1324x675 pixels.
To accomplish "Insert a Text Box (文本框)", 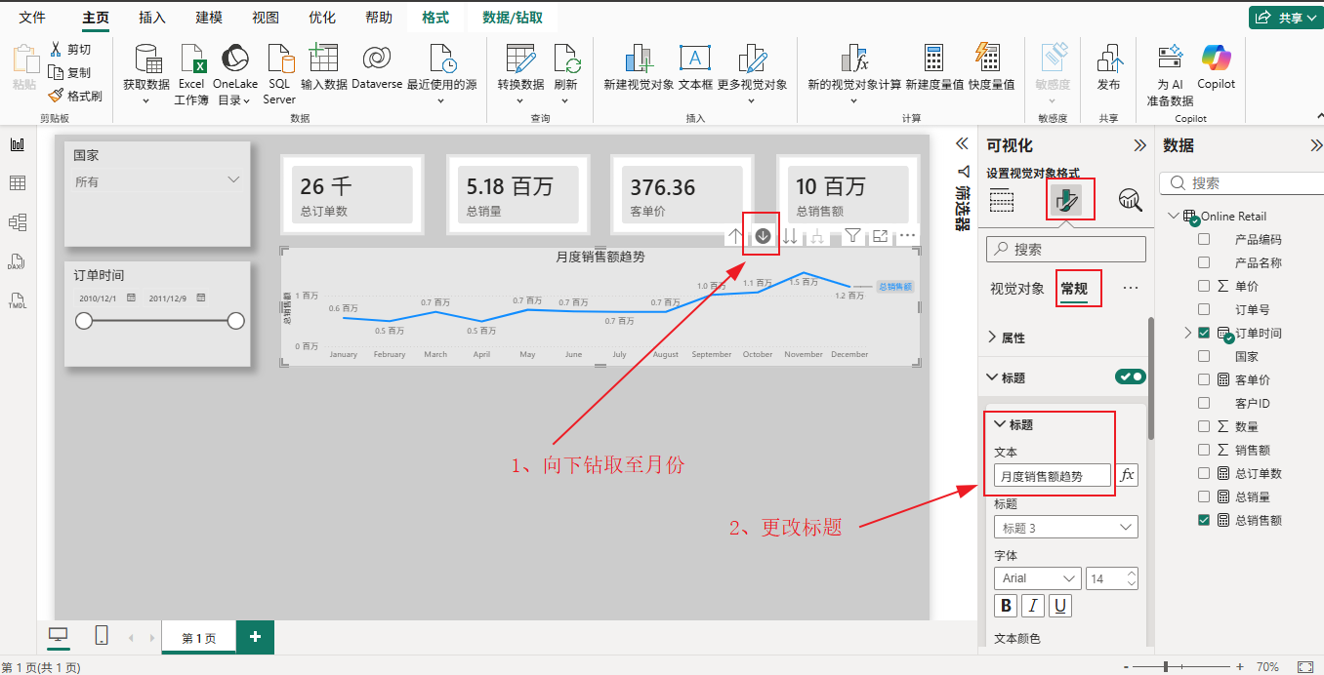I will click(x=695, y=59).
